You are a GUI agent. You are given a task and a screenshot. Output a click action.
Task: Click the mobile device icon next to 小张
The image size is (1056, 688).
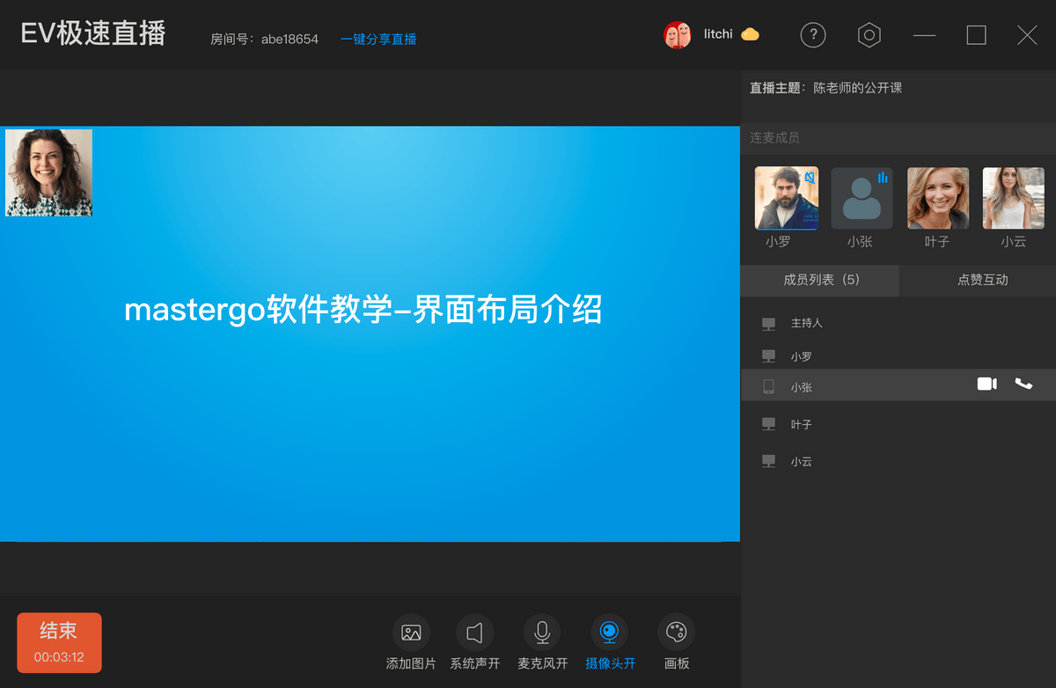point(768,386)
